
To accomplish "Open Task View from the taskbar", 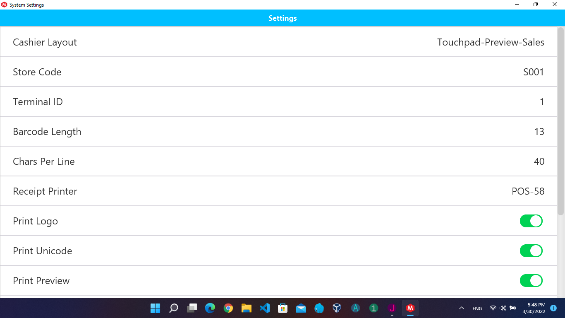I will pos(192,308).
